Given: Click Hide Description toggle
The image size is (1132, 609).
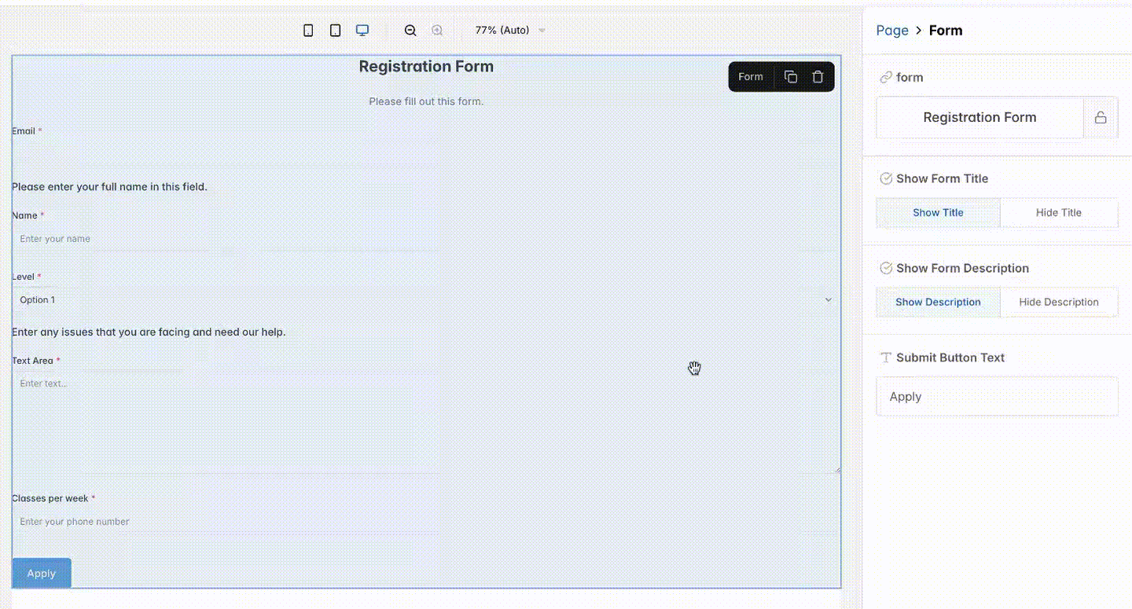Looking at the screenshot, I should 1059,302.
